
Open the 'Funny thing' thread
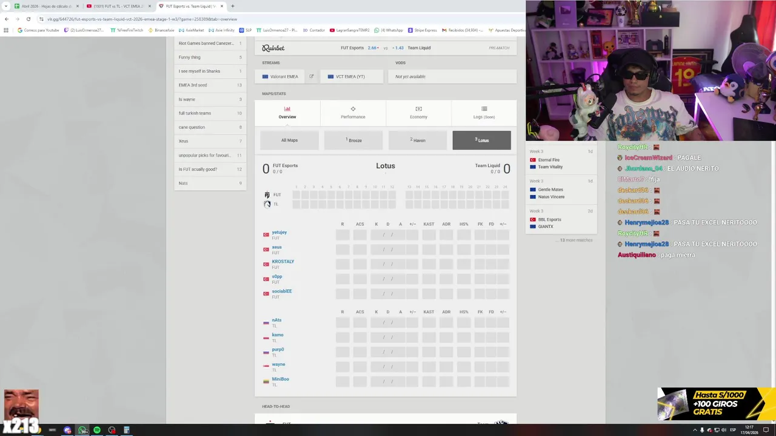[x=210, y=58]
